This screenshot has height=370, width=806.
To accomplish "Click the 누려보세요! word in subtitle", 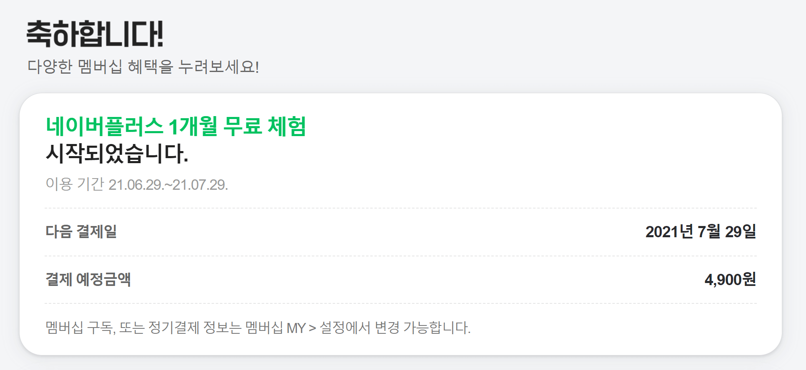I will click(218, 67).
